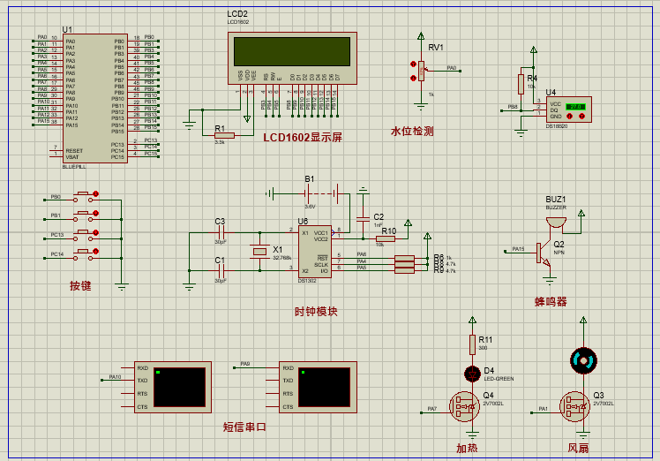This screenshot has width=660, height=461.
Task: Click the 3.6V value under battery B1
Action: click(x=311, y=207)
